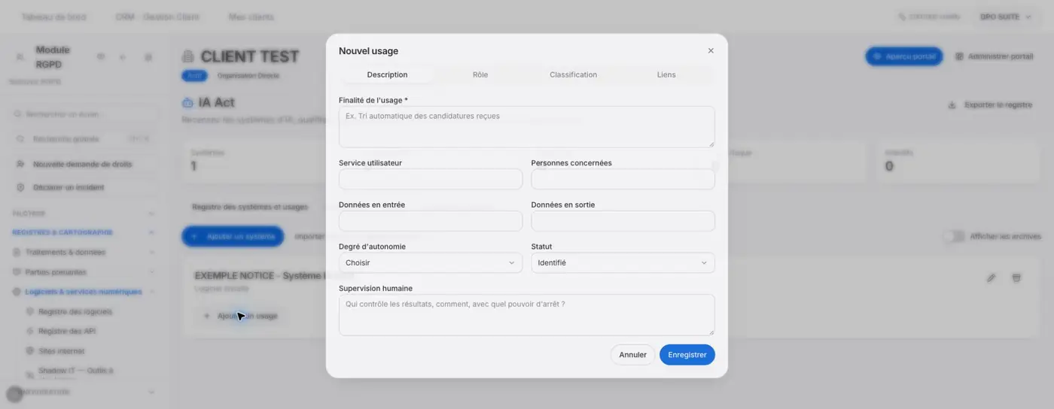Toggle Afficher les archives switch
The width and height of the screenshot is (1054, 409).
954,236
